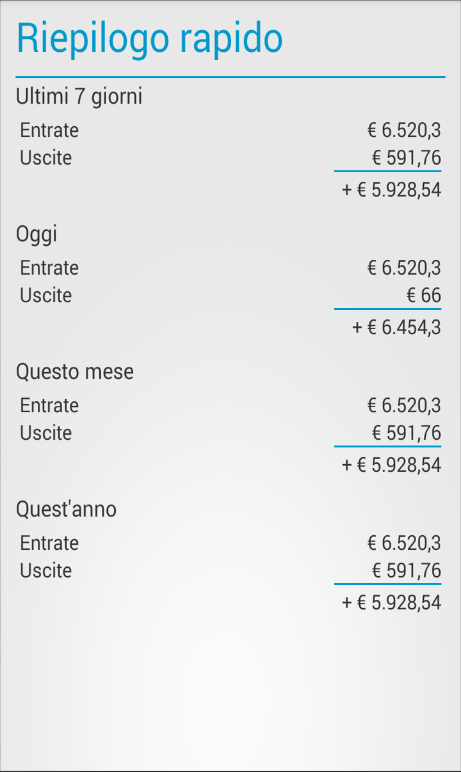Open Uscite under Quest'anno
The width and height of the screenshot is (461, 772).
tap(46, 570)
